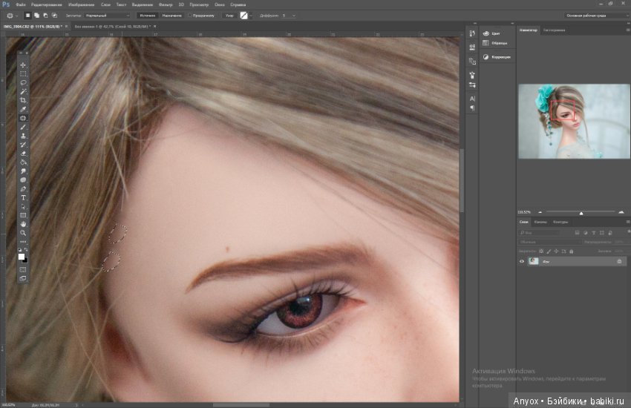Open the Adjustments panel icon
The image size is (631, 408).
pyautogui.click(x=485, y=57)
